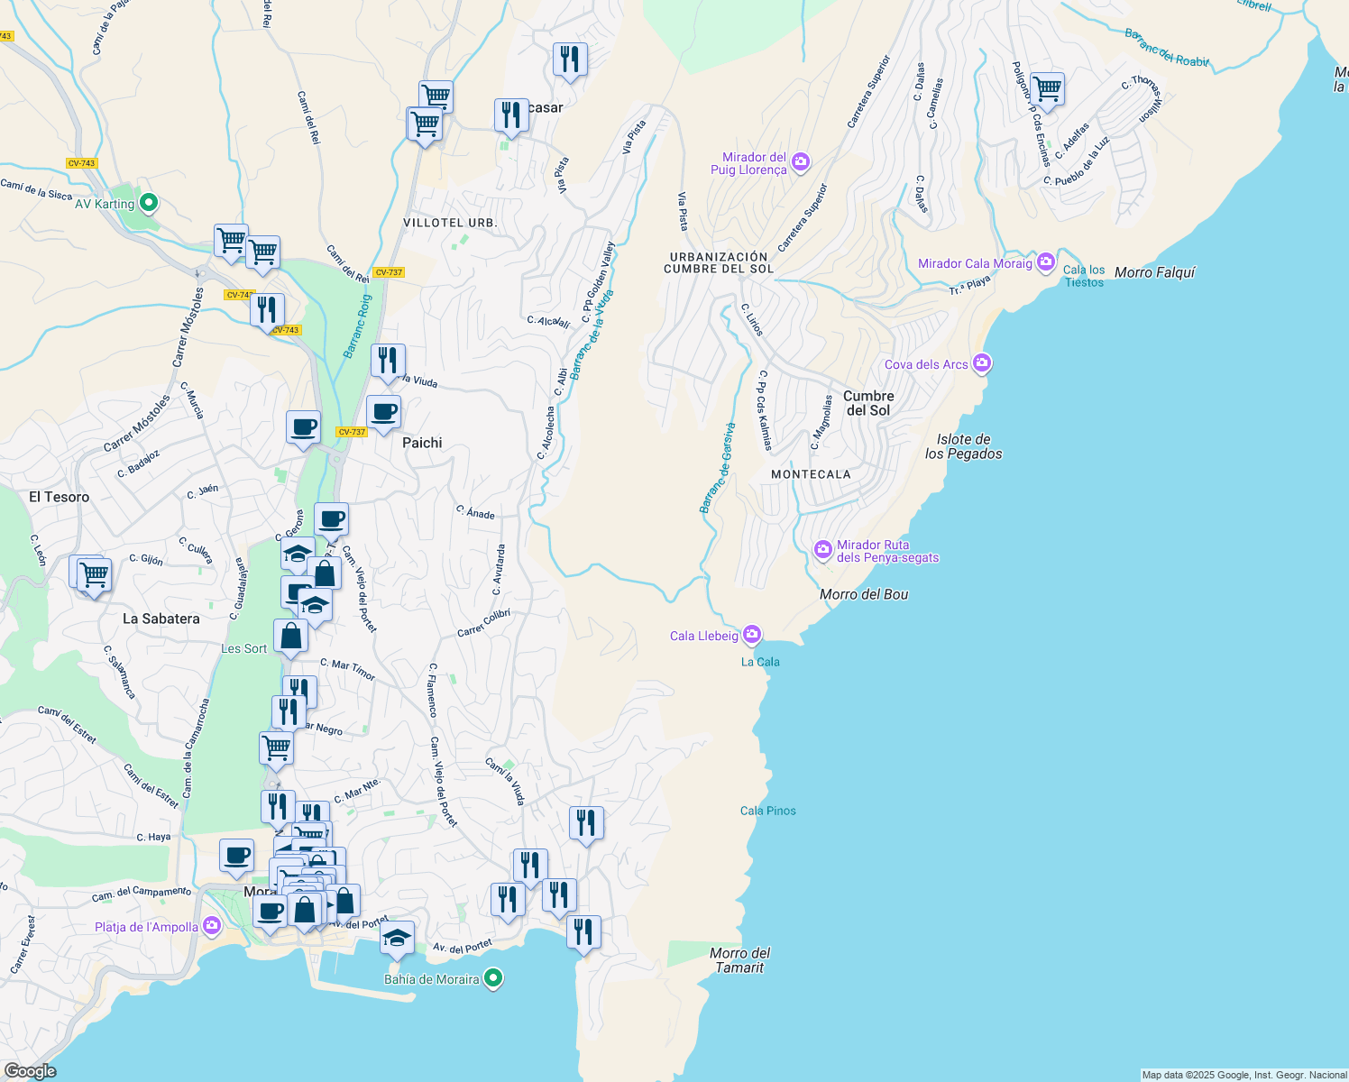Select the restaurant icon along Av. del Portet

tap(584, 931)
